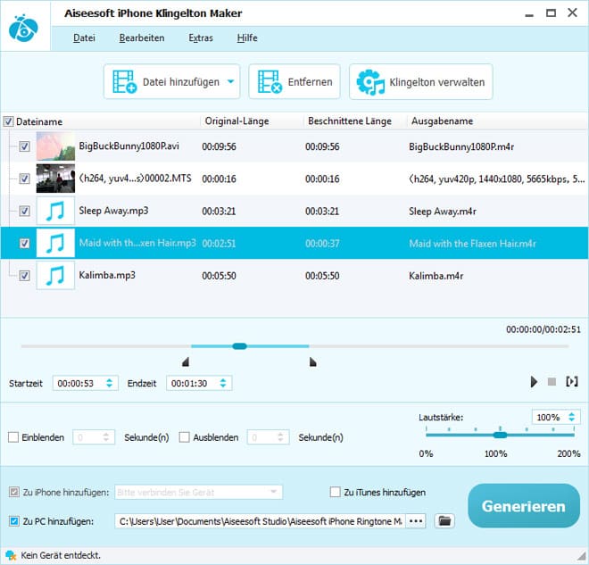Open the Extras menu
This screenshot has width=589, height=565.
[201, 37]
